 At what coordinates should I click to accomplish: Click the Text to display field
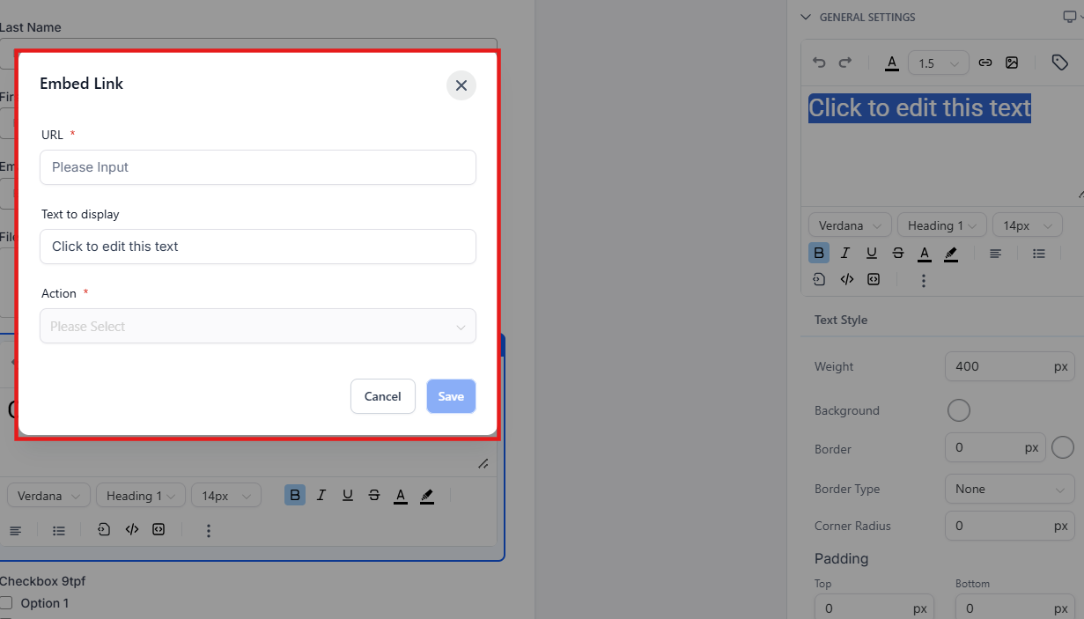pos(258,247)
